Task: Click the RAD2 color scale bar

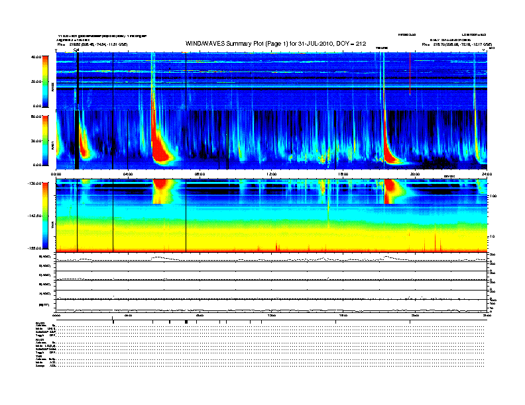Action: (x=45, y=81)
